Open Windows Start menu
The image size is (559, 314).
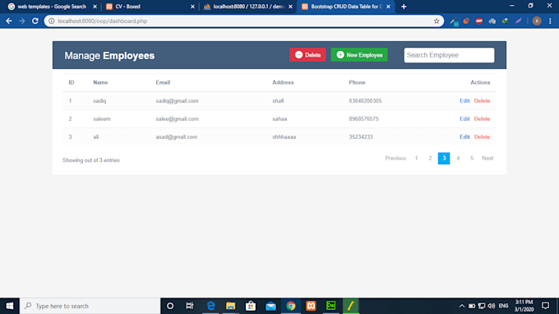[x=10, y=306]
